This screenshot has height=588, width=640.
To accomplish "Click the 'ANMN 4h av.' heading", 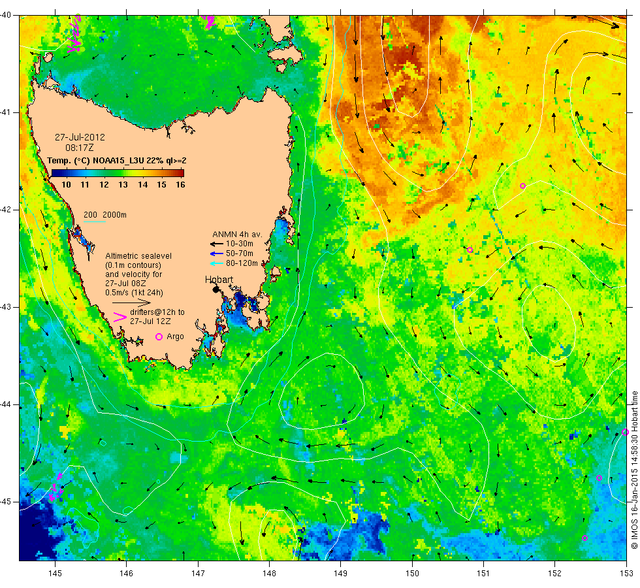I will tap(237, 235).
